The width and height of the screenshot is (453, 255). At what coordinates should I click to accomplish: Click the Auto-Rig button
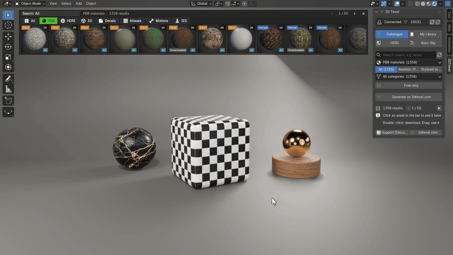[x=426, y=43]
